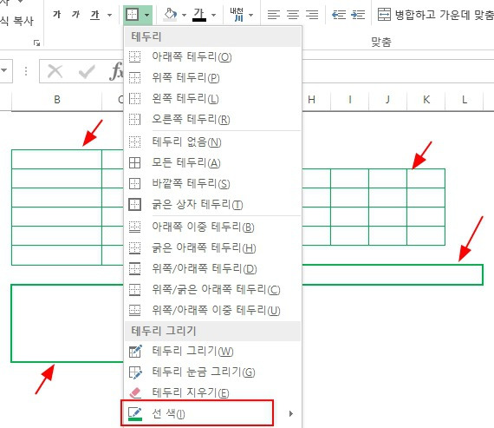Image resolution: width=494 pixels, height=428 pixels.
Task: Align text left in cell
Action: coord(274,15)
